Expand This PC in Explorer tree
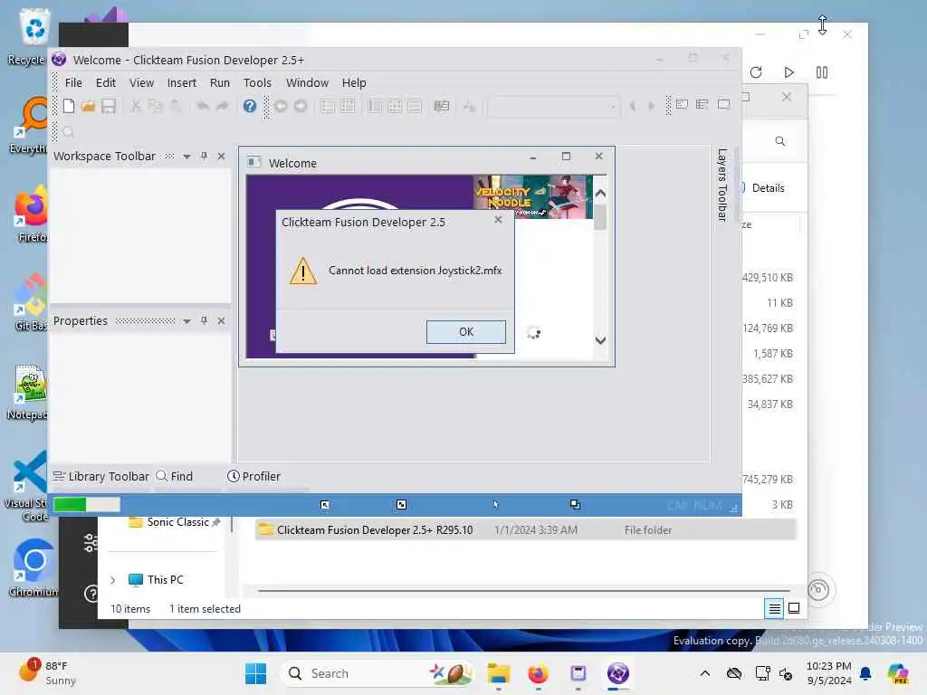Viewport: 927px width, 695px height. tap(112, 580)
